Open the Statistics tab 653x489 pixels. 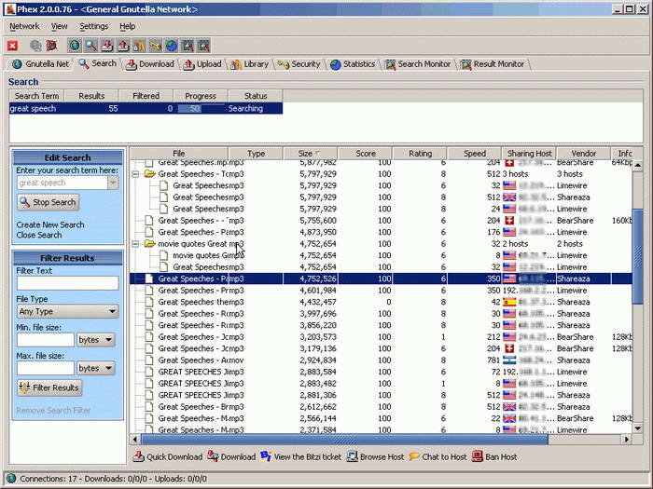click(x=353, y=64)
